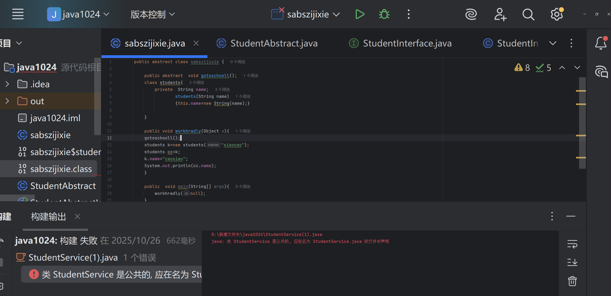Image resolution: width=611 pixels, height=296 pixels.
Task: Open the notifications bell
Action: 601,43
